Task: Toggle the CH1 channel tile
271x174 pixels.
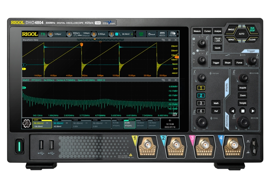Action: (42, 123)
